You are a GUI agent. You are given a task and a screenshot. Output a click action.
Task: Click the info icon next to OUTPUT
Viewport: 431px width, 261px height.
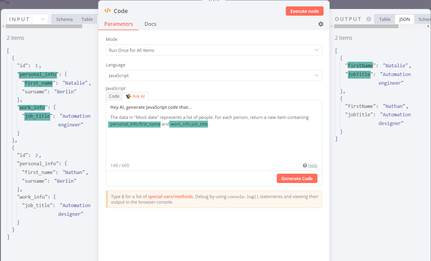[368, 19]
